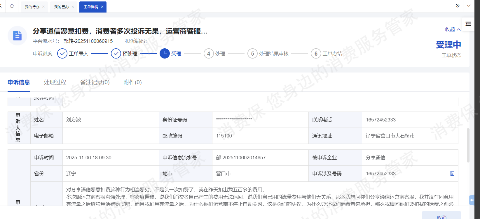Viewport: 480px width, 219px height.
Task: Close the 工单详情 tab
Action: tap(102, 7)
